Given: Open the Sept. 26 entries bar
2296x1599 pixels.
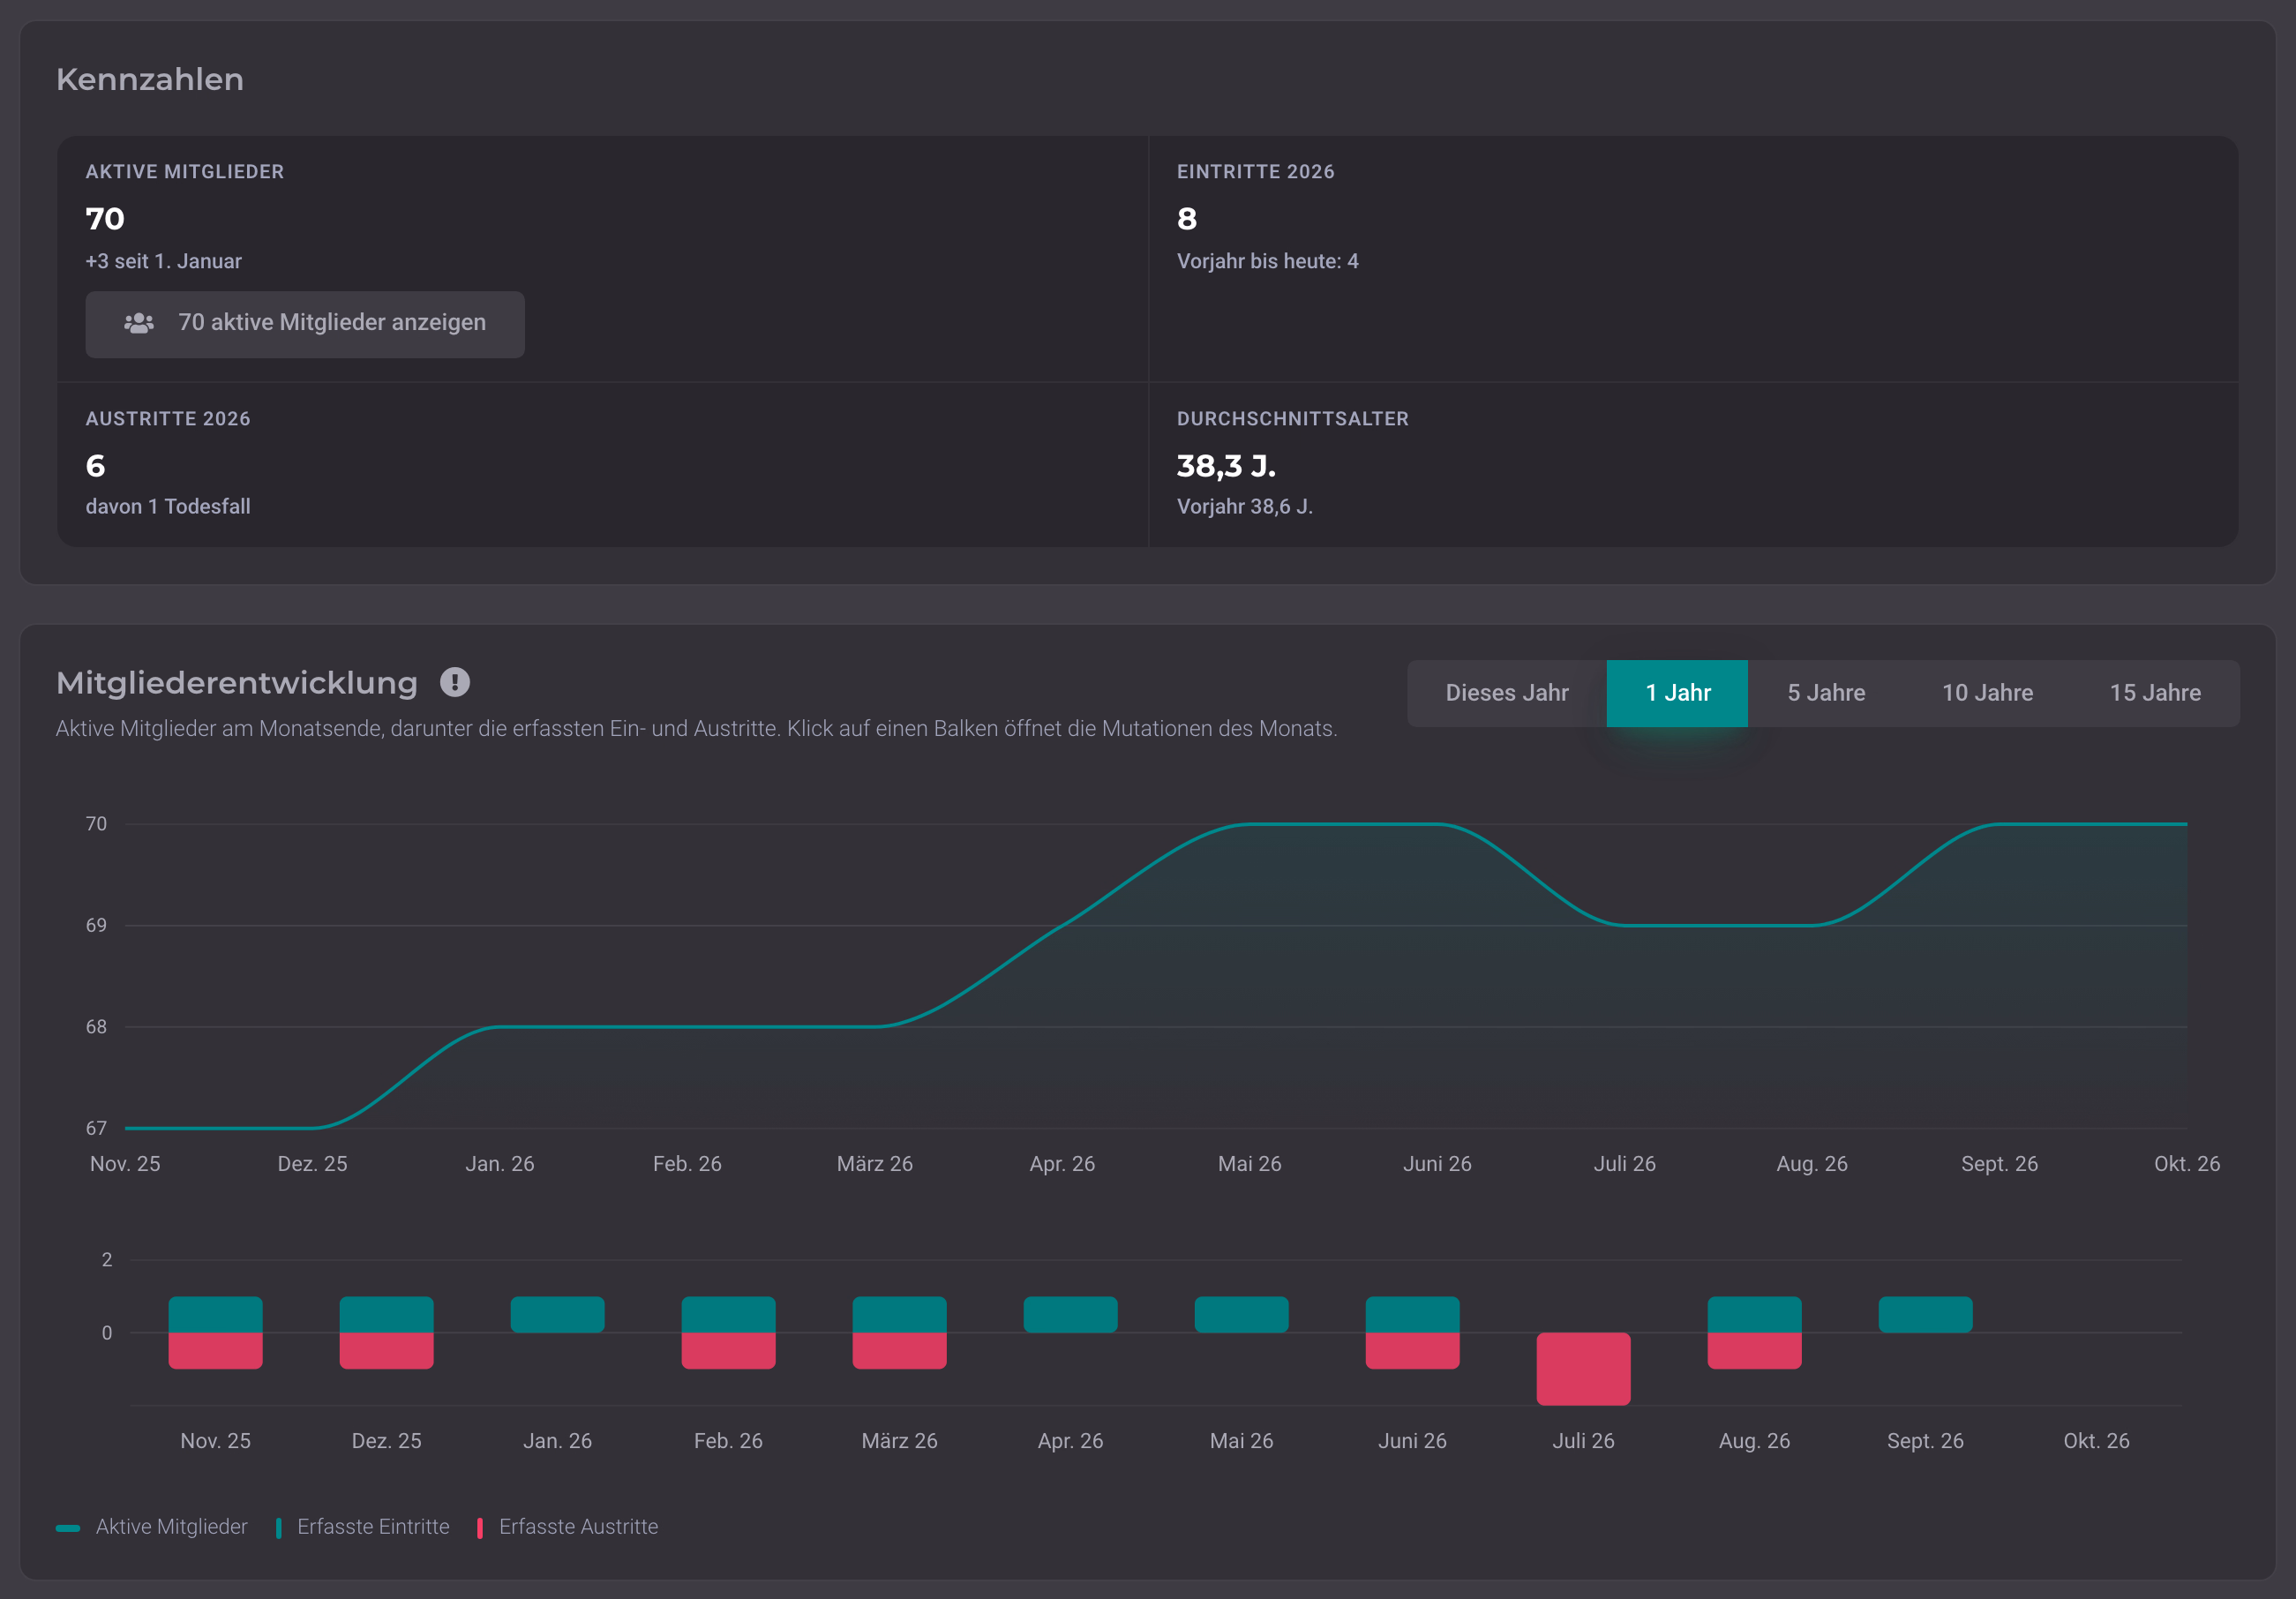Looking at the screenshot, I should 1925,1315.
